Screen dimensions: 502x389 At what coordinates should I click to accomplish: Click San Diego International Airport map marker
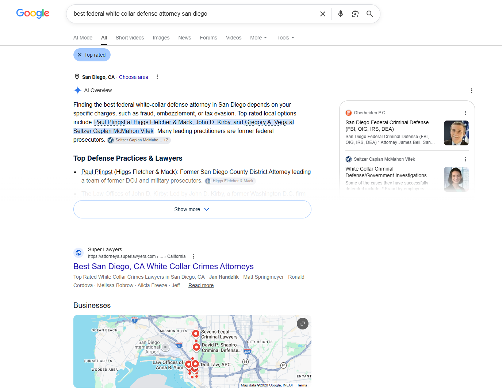tap(165, 347)
